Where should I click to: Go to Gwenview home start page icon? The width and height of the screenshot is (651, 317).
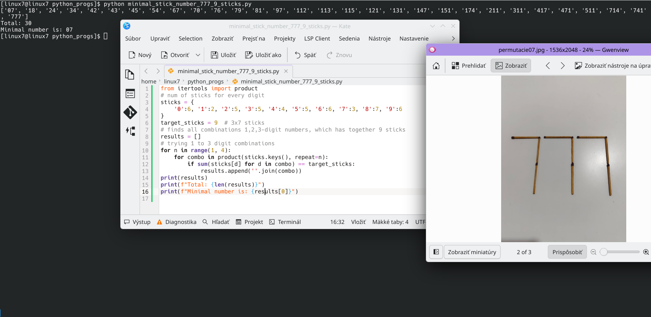[436, 66]
